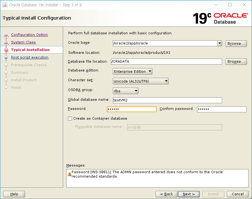Click the Back button
Image resolution: width=252 pixels, height=199 pixels.
[x=167, y=194]
